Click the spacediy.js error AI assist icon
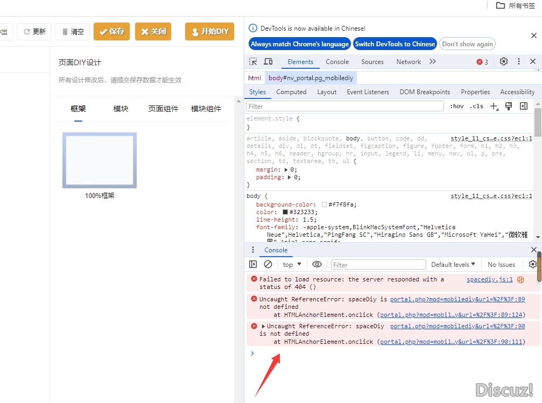This screenshot has height=403, width=542. pyautogui.click(x=520, y=280)
